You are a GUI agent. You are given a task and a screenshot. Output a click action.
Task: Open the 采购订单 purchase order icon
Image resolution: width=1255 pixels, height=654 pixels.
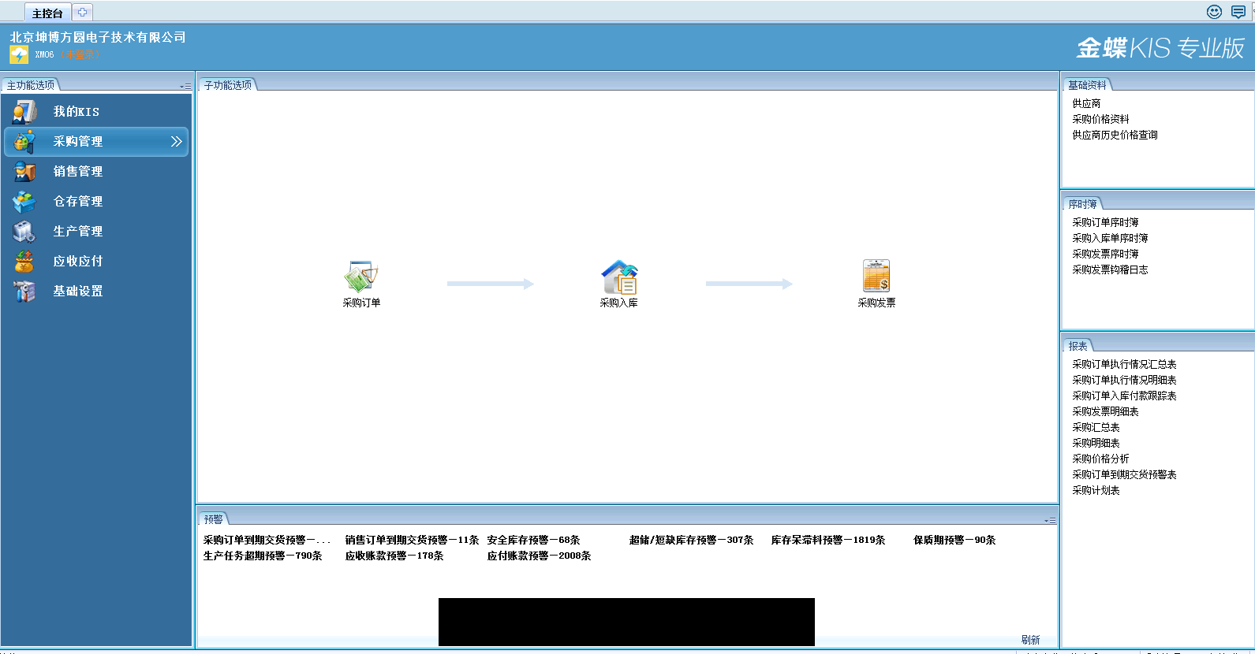click(x=361, y=277)
